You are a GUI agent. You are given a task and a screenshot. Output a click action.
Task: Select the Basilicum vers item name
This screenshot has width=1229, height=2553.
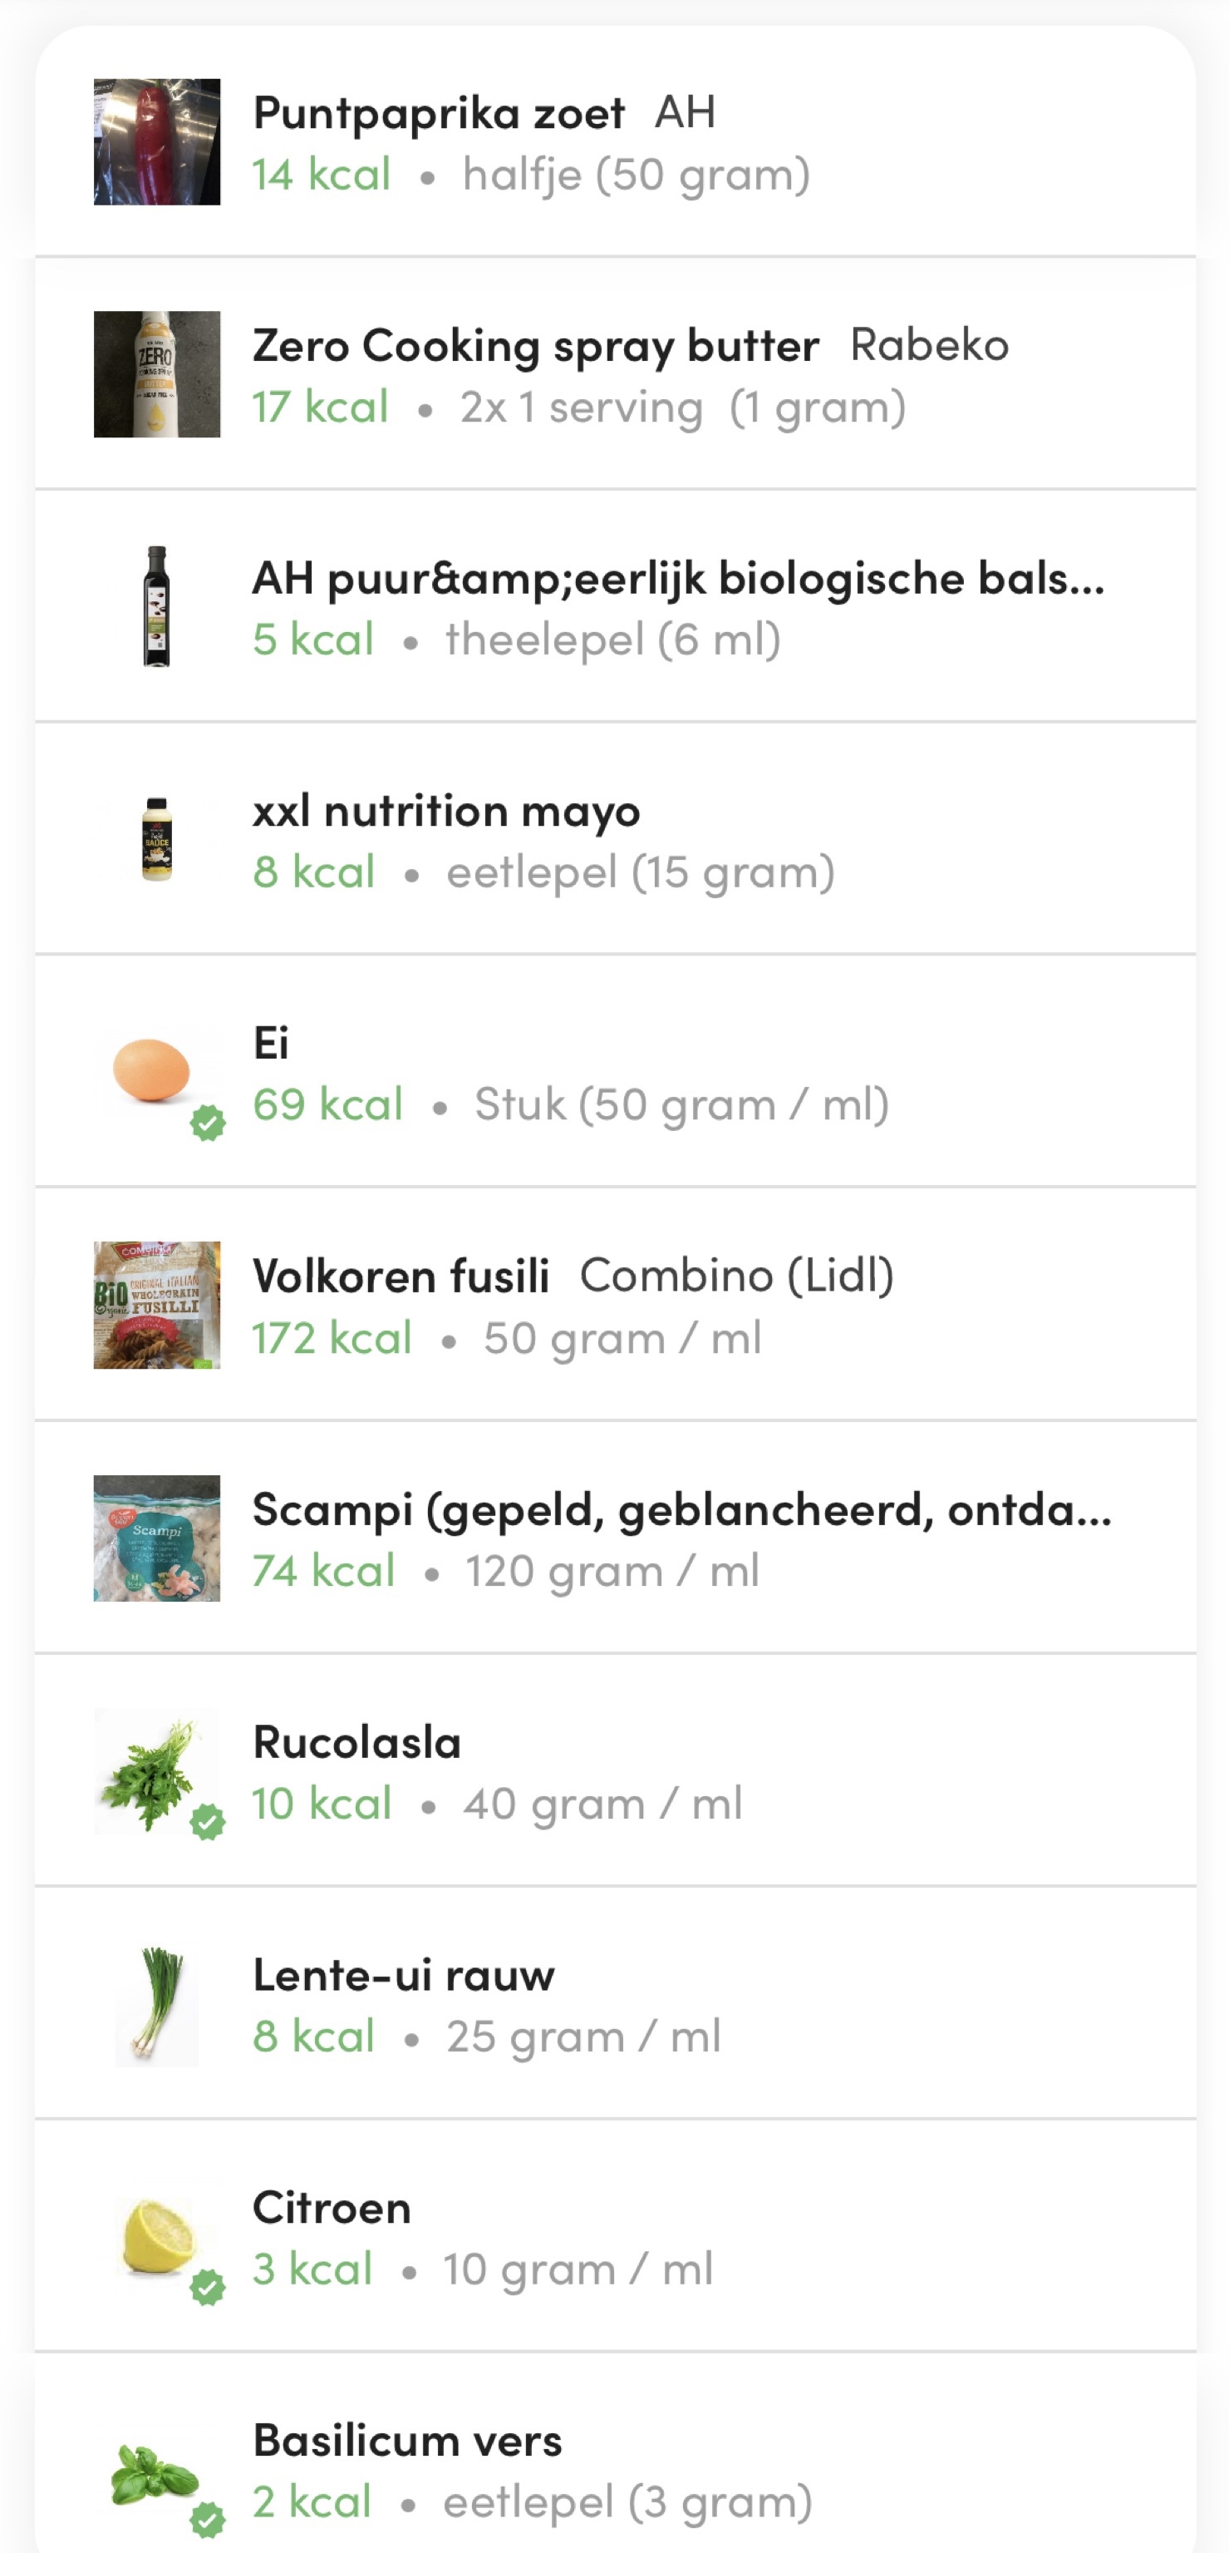point(407,2440)
